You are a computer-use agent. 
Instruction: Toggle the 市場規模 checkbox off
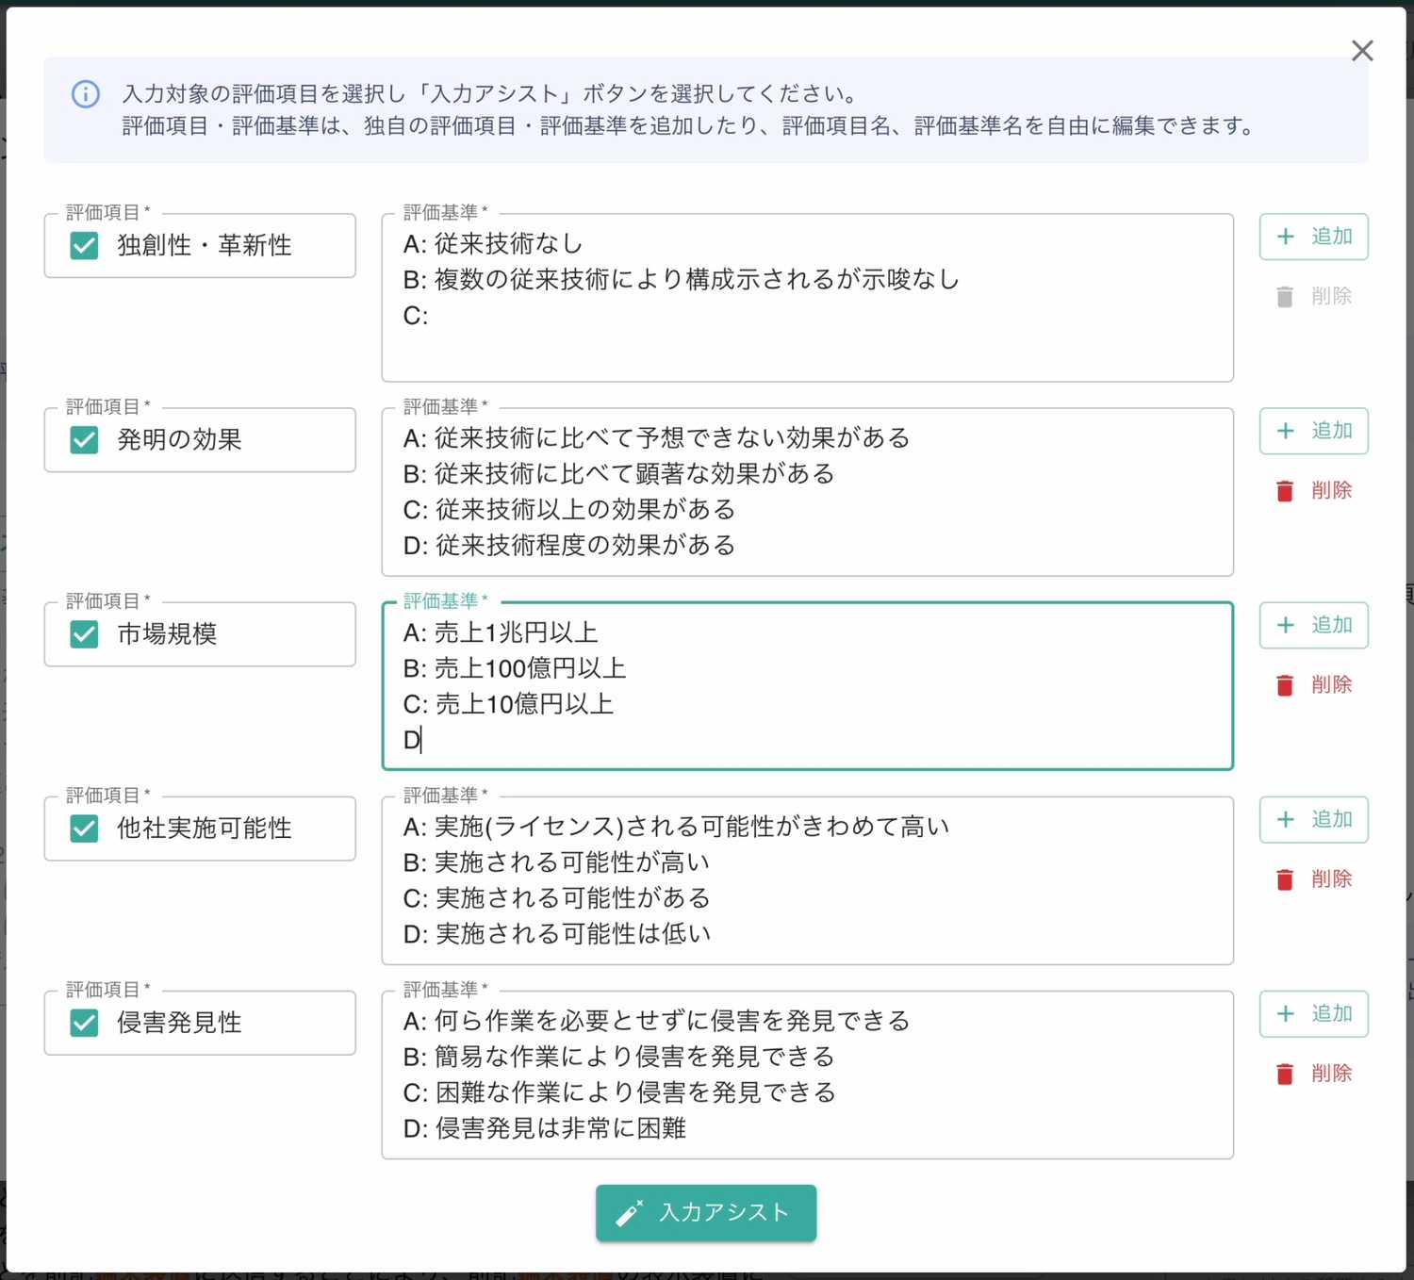(83, 633)
